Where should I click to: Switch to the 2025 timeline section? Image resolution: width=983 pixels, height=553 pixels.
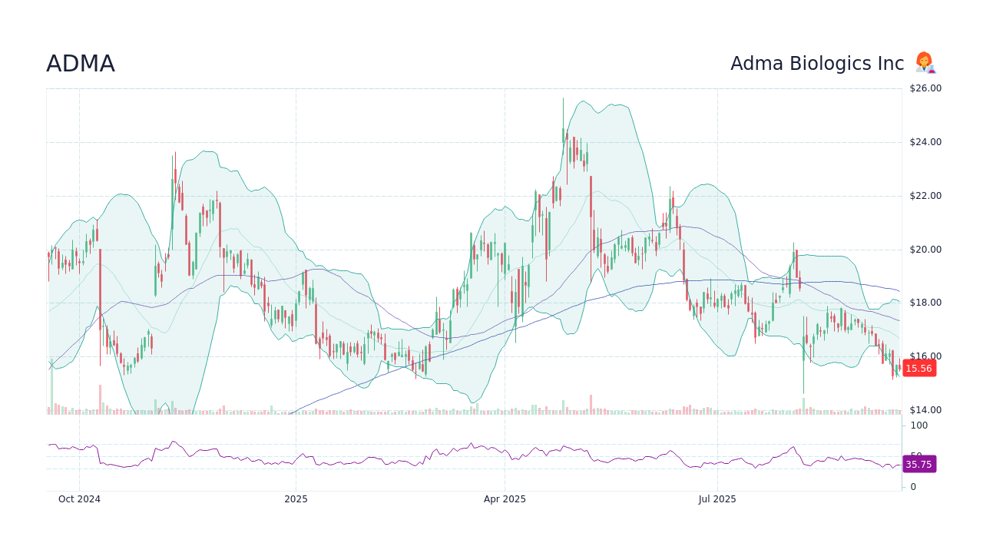click(296, 498)
